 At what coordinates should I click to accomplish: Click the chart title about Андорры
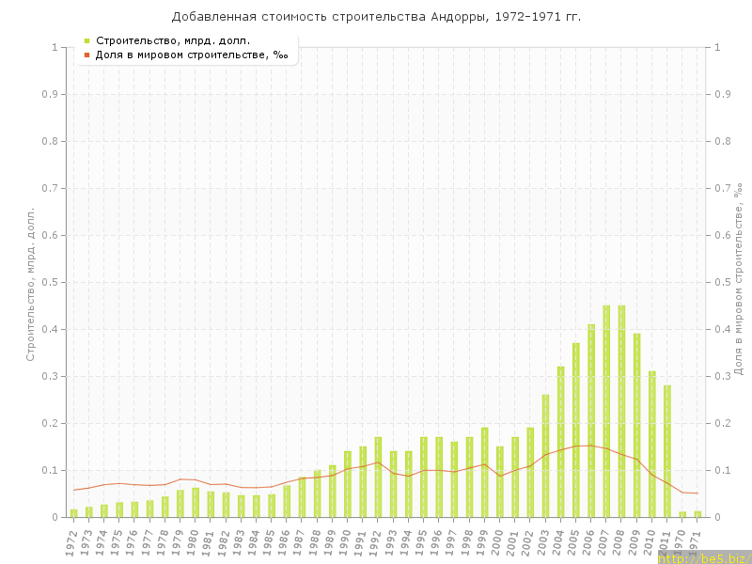pos(376,17)
